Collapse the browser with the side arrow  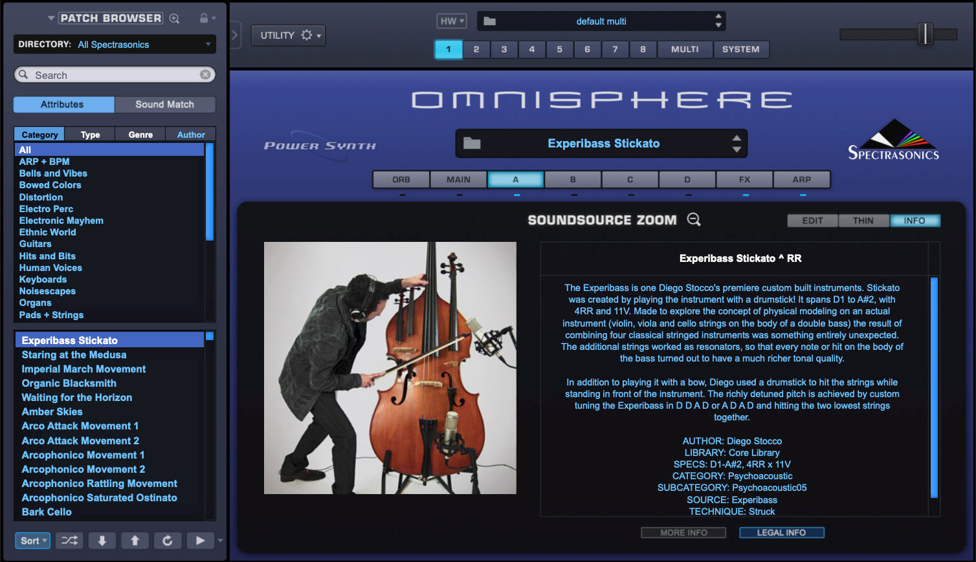[235, 35]
